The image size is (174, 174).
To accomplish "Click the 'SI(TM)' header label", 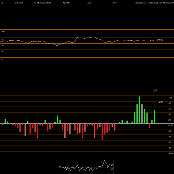I will tap(66, 3).
